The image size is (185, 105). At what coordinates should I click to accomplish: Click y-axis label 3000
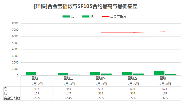point(15,56)
